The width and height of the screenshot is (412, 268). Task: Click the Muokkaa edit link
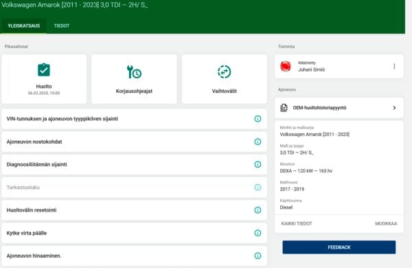pos(386,223)
